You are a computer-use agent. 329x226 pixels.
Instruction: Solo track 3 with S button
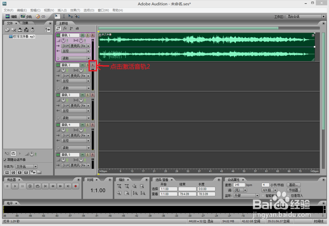(88, 95)
